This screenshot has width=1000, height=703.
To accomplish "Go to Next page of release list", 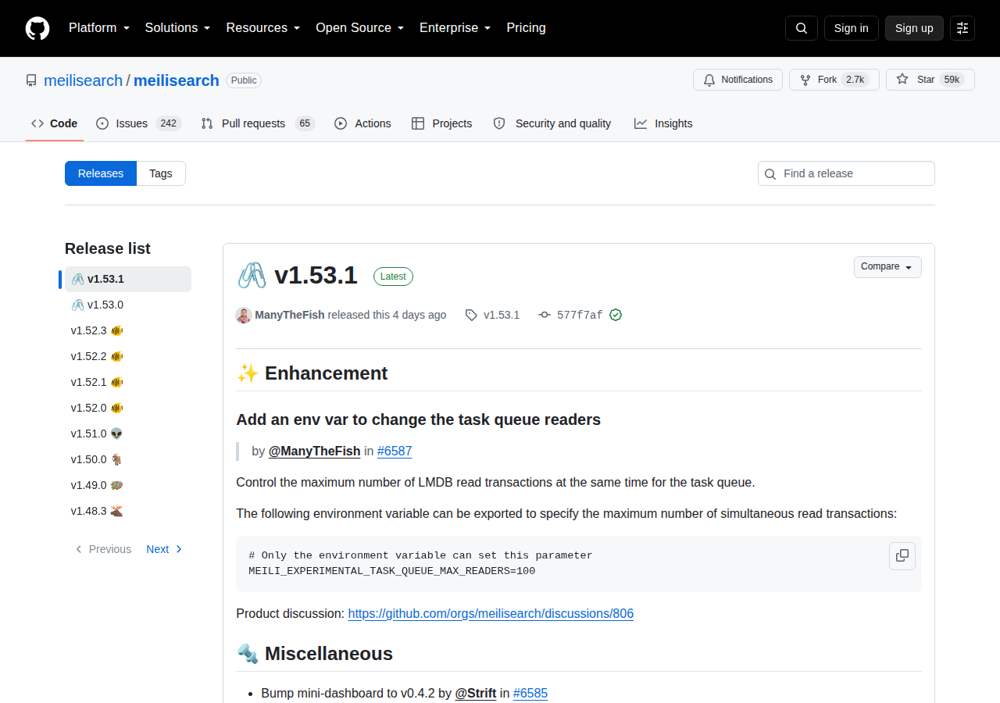I will (165, 549).
